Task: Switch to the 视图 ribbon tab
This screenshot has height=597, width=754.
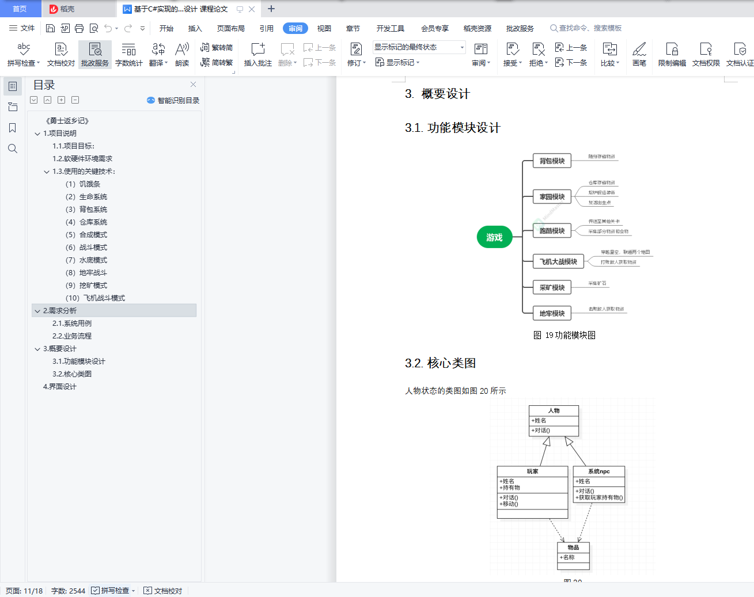Action: pos(324,28)
